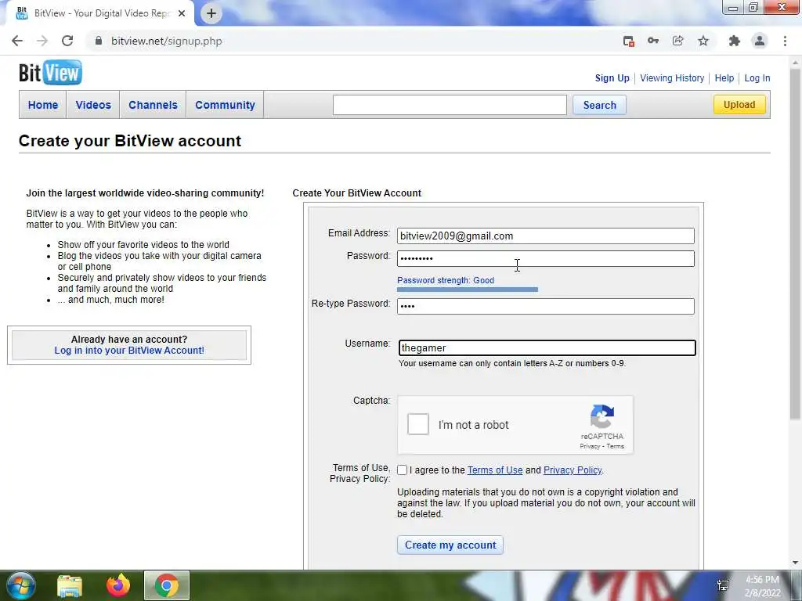
Task: Open the Channels tab
Action: [153, 105]
